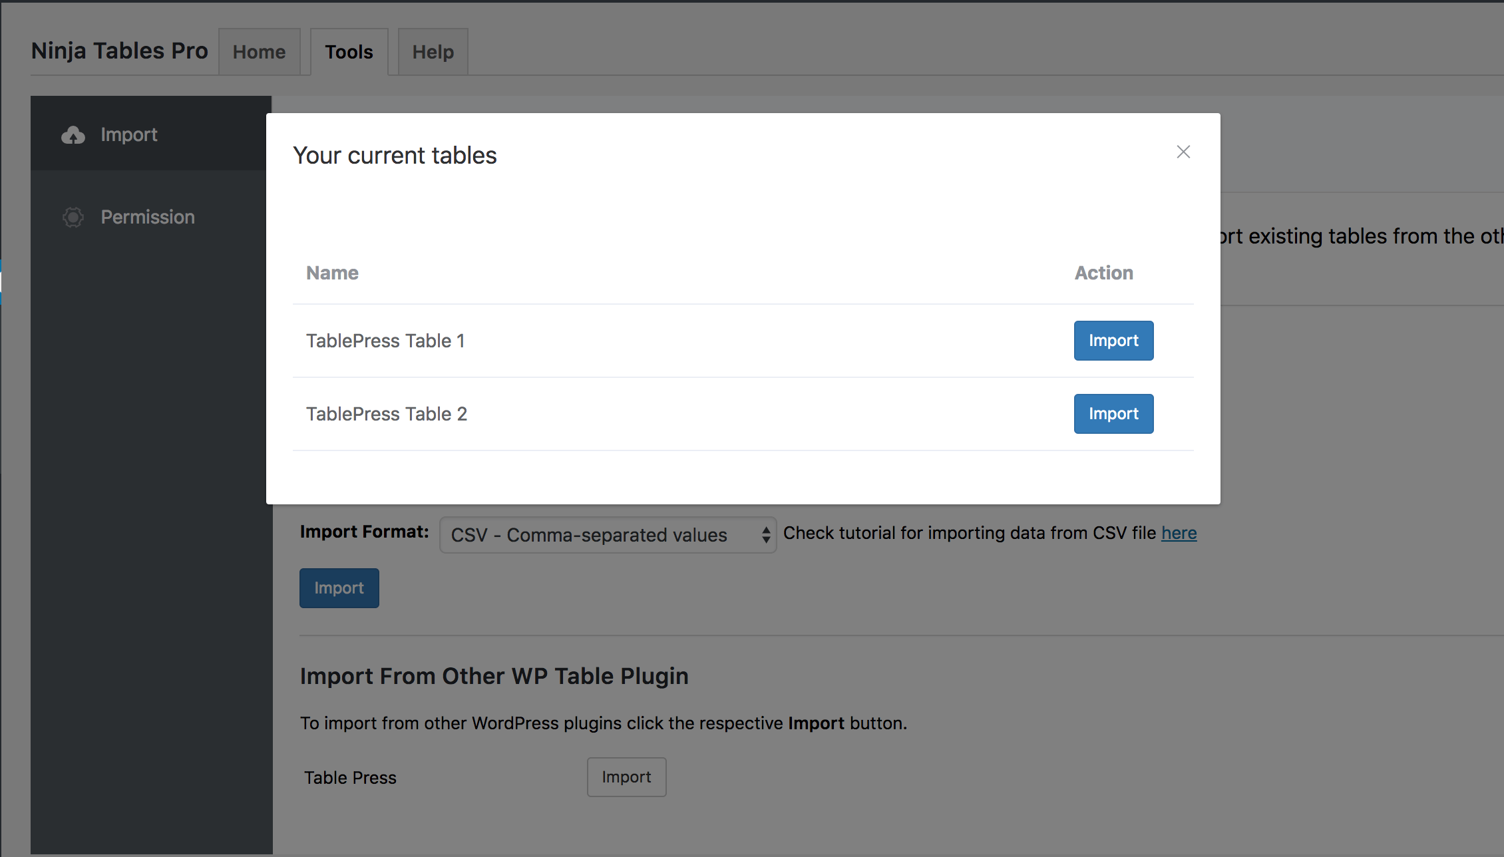Open the CSV tutorial 'here' link

(1179, 533)
